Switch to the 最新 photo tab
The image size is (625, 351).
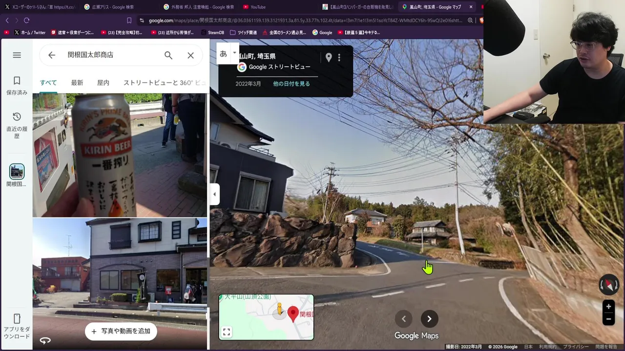point(77,83)
